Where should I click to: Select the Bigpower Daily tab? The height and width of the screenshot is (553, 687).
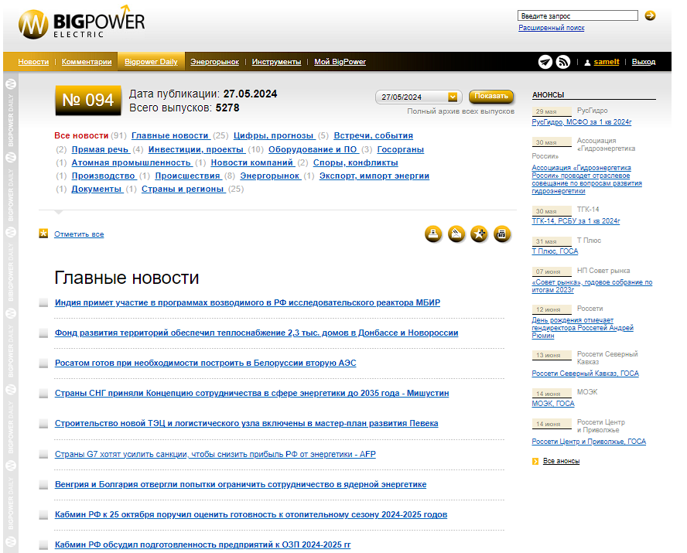(151, 62)
